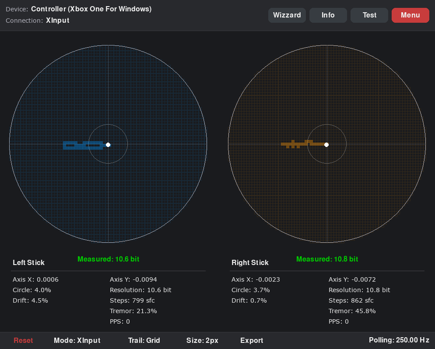Select the left stick 'Measured: 10.6 bit' text
Screen dimensions: 435x349
(x=109, y=259)
